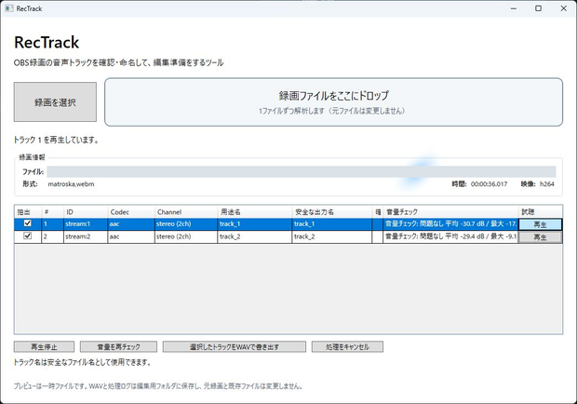Minimize the RecTrack window
This screenshot has height=404, width=577.
(514, 8)
